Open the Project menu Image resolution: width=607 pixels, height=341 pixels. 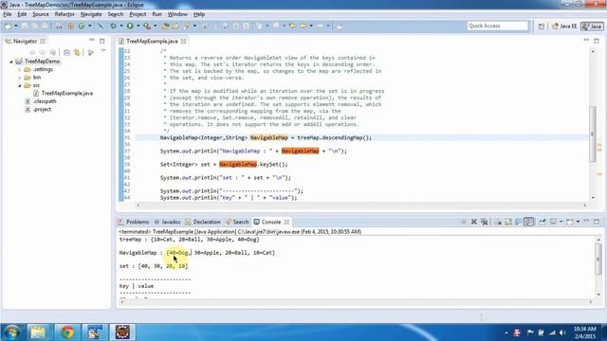coord(138,14)
